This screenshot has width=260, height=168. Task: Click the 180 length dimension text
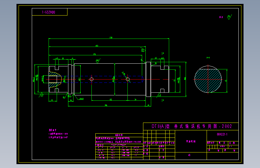pyautogui.click(x=97, y=46)
